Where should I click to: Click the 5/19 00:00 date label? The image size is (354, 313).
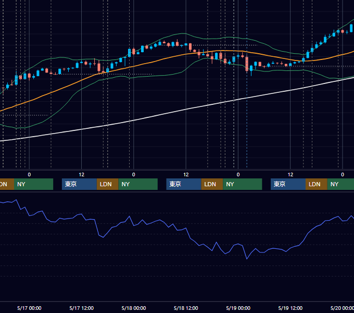[238, 308]
